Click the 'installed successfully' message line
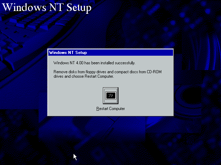This screenshot has height=165, width=221. pyautogui.click(x=94, y=63)
